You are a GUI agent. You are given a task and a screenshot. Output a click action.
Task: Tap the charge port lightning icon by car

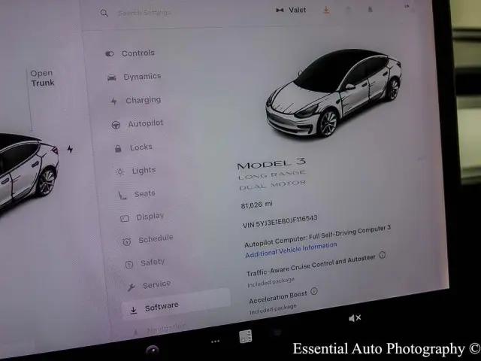click(70, 149)
